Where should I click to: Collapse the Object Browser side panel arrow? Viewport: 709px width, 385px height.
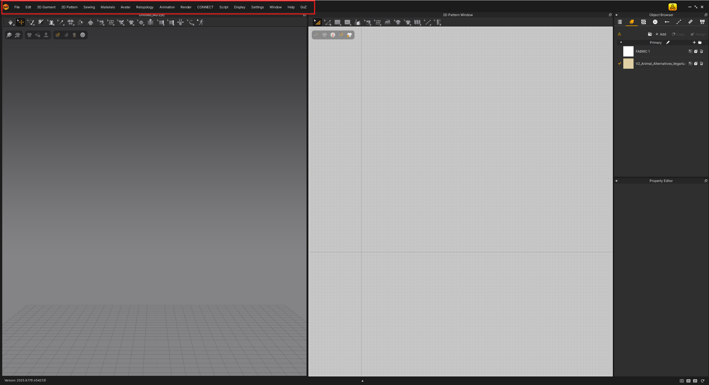[x=616, y=15]
